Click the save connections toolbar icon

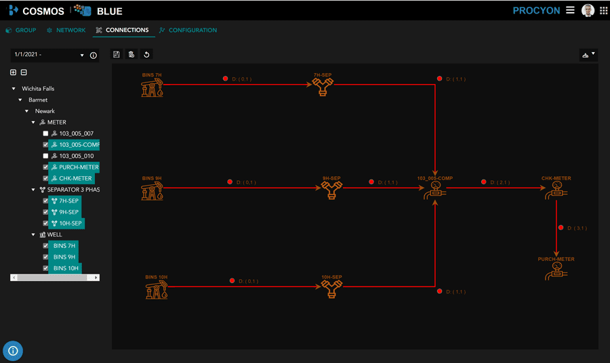pos(117,54)
